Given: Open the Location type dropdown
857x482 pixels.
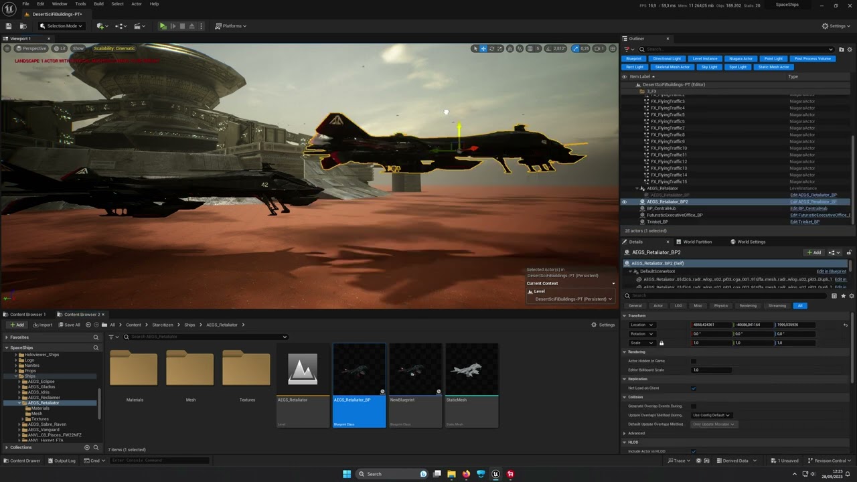Looking at the screenshot, I should coord(641,325).
